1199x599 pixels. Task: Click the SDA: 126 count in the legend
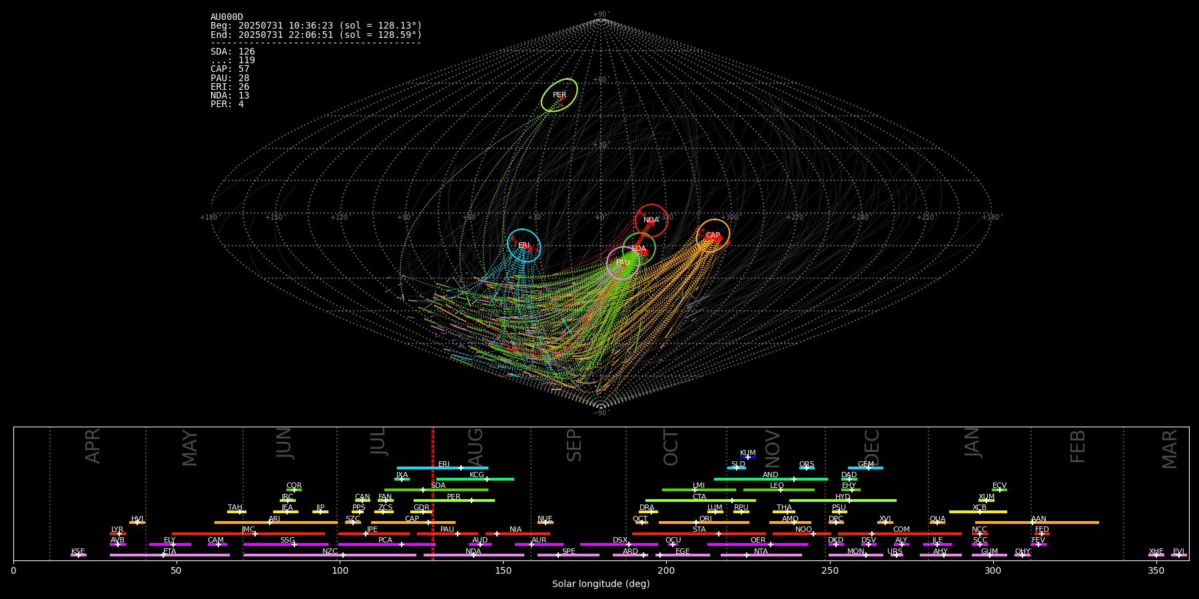pos(232,52)
